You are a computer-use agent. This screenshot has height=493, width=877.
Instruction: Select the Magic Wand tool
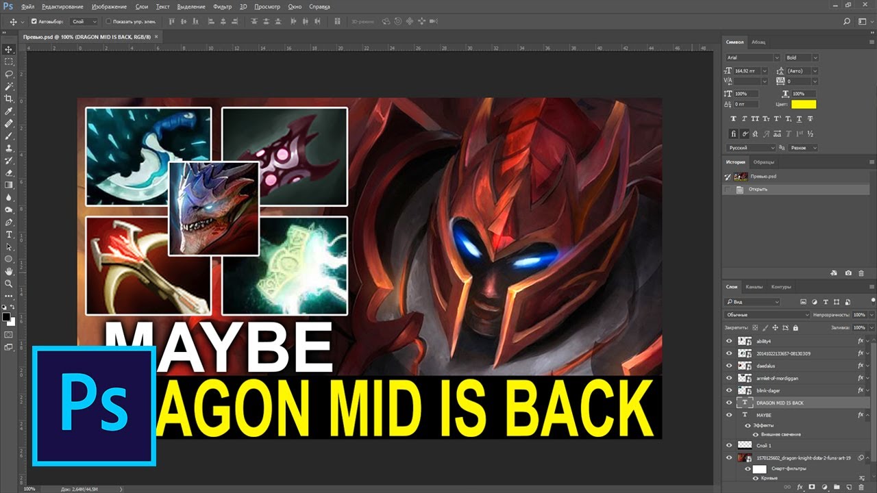pyautogui.click(x=9, y=86)
